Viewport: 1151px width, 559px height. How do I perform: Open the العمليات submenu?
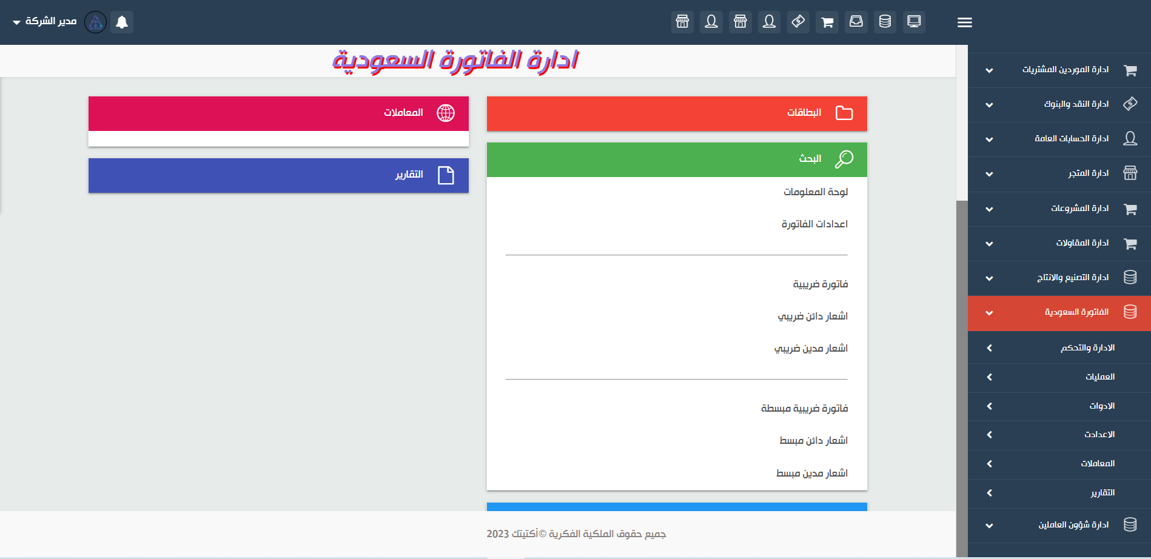click(x=1059, y=377)
